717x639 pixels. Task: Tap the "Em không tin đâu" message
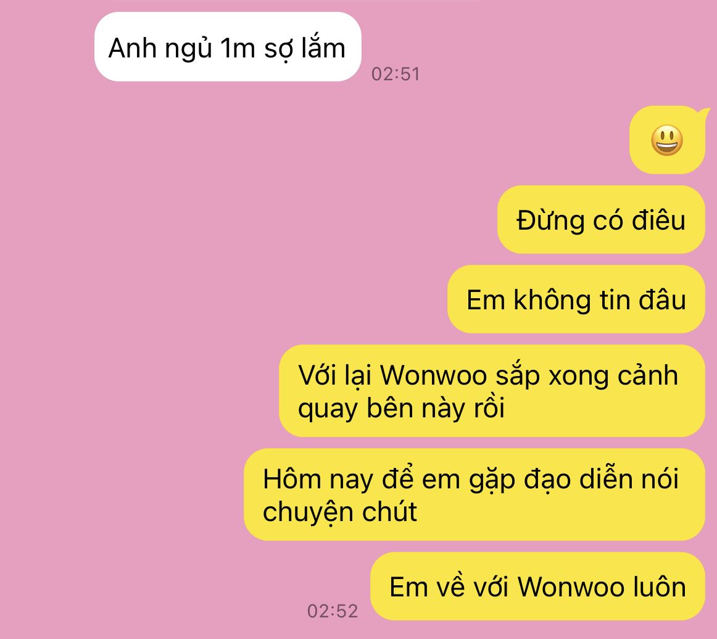576,299
